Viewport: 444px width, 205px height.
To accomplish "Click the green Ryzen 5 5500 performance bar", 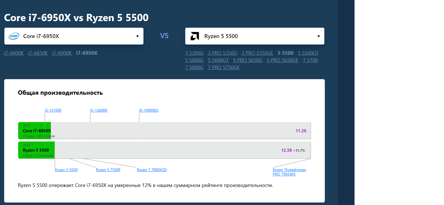I will pyautogui.click(x=36, y=150).
